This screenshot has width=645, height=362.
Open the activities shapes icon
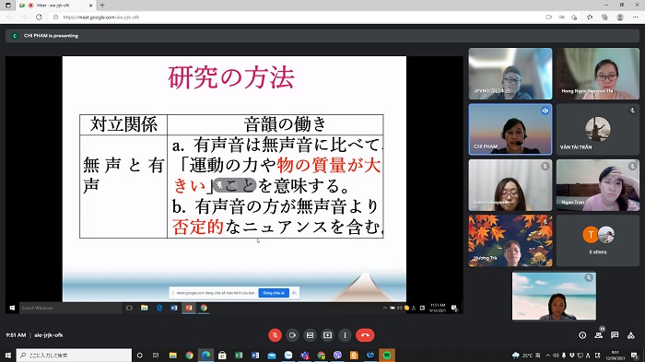click(x=630, y=335)
